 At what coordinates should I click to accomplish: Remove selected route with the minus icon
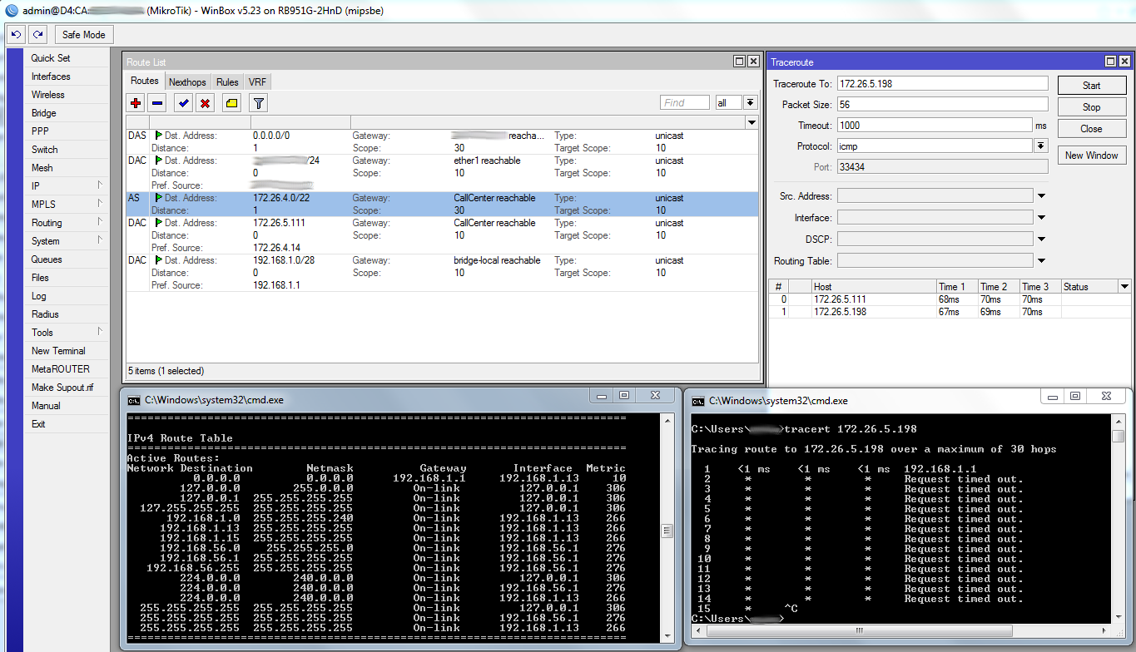tap(157, 103)
